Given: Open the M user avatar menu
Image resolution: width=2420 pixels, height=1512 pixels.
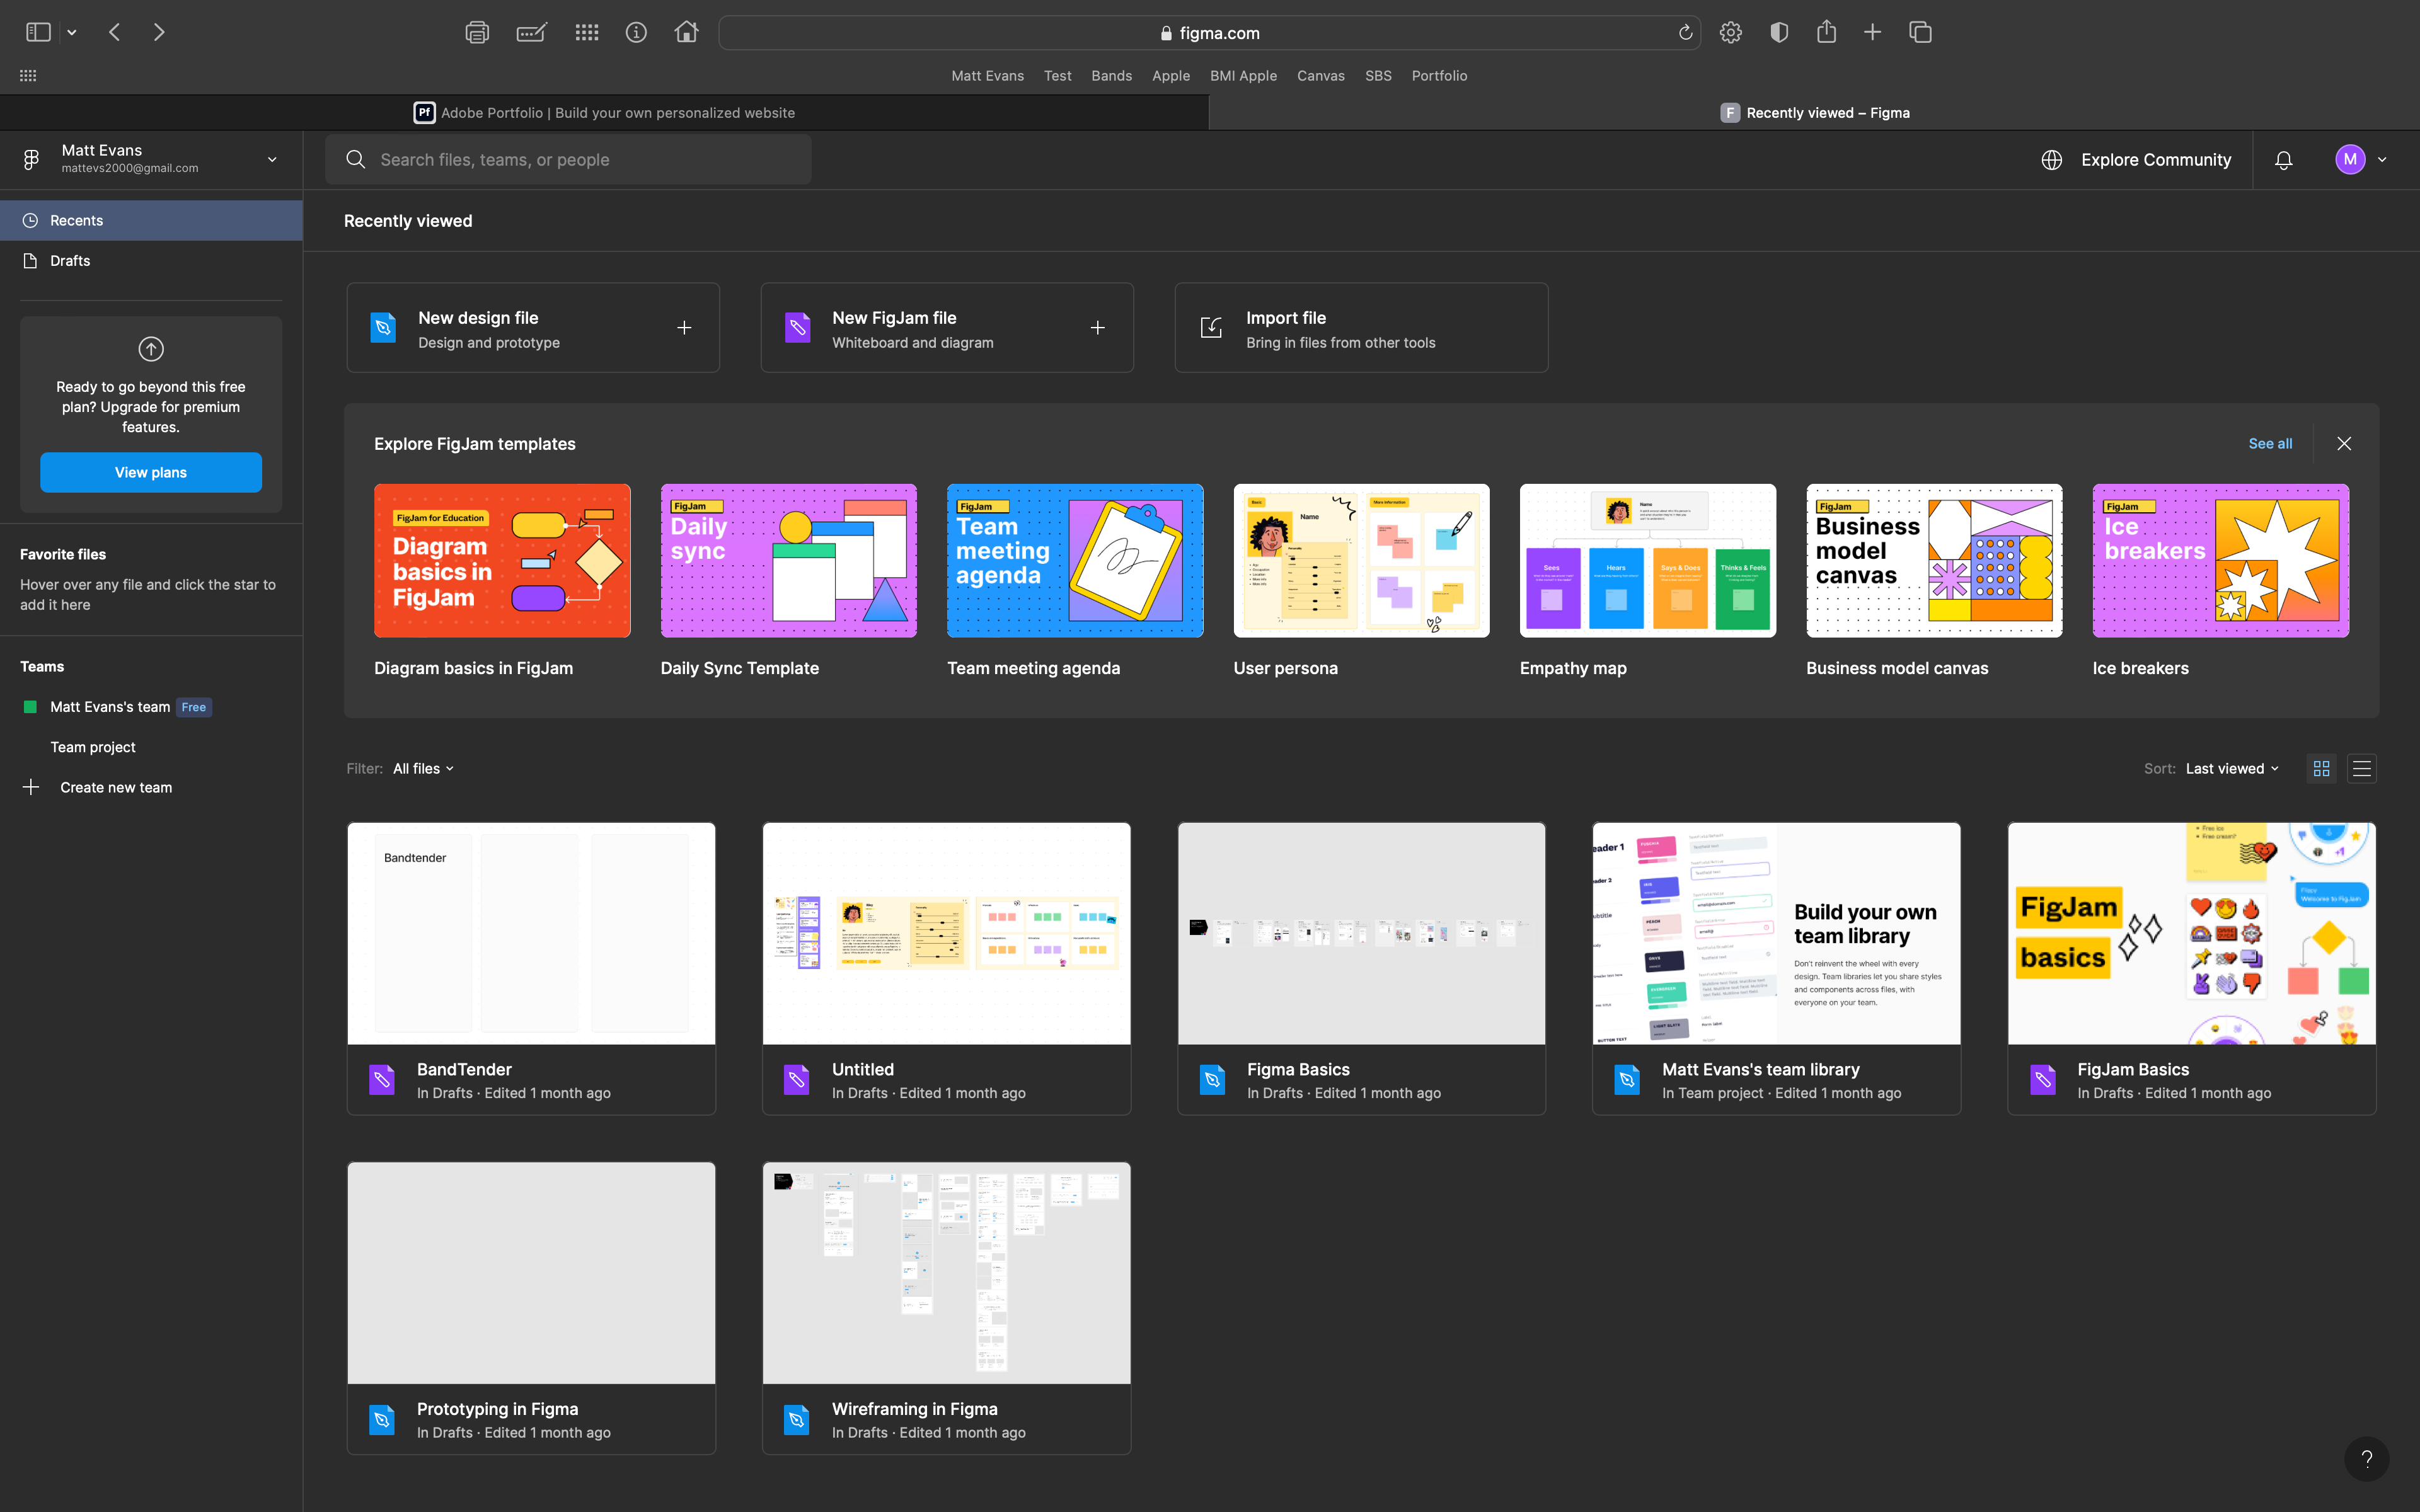Looking at the screenshot, I should [2360, 159].
